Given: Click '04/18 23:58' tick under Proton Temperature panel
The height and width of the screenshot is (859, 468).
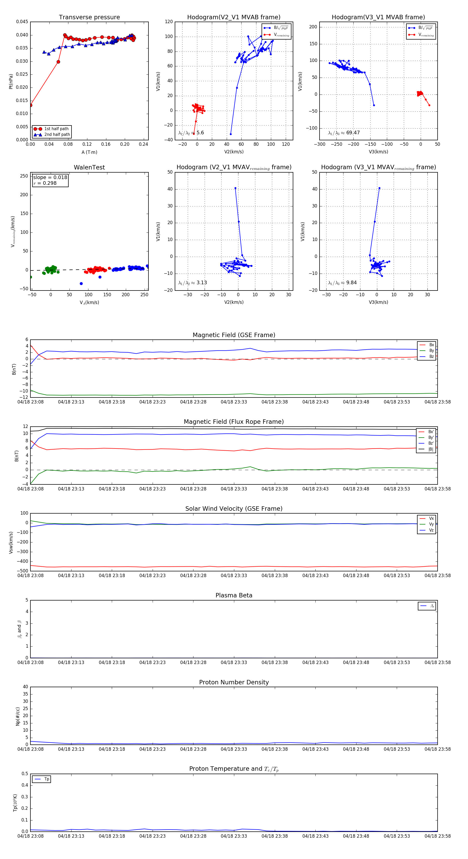Looking at the screenshot, I should tap(437, 836).
